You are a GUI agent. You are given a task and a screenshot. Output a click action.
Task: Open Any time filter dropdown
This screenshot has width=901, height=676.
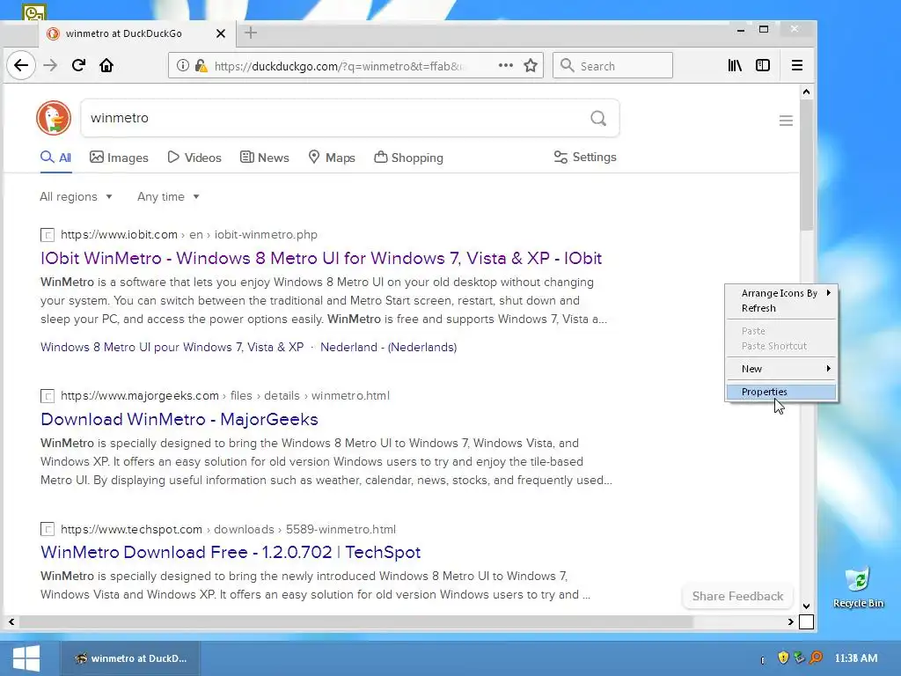[168, 196]
